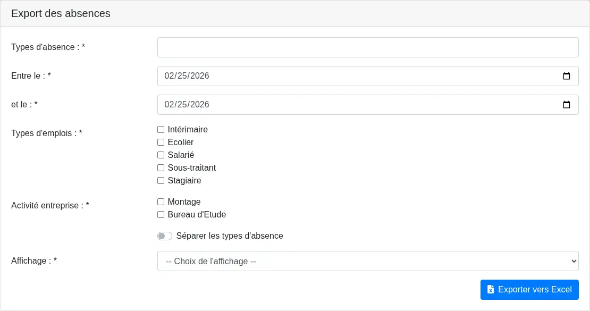The width and height of the screenshot is (590, 311).
Task: Check the Bureau d'Etude checkbox
Action: point(161,214)
